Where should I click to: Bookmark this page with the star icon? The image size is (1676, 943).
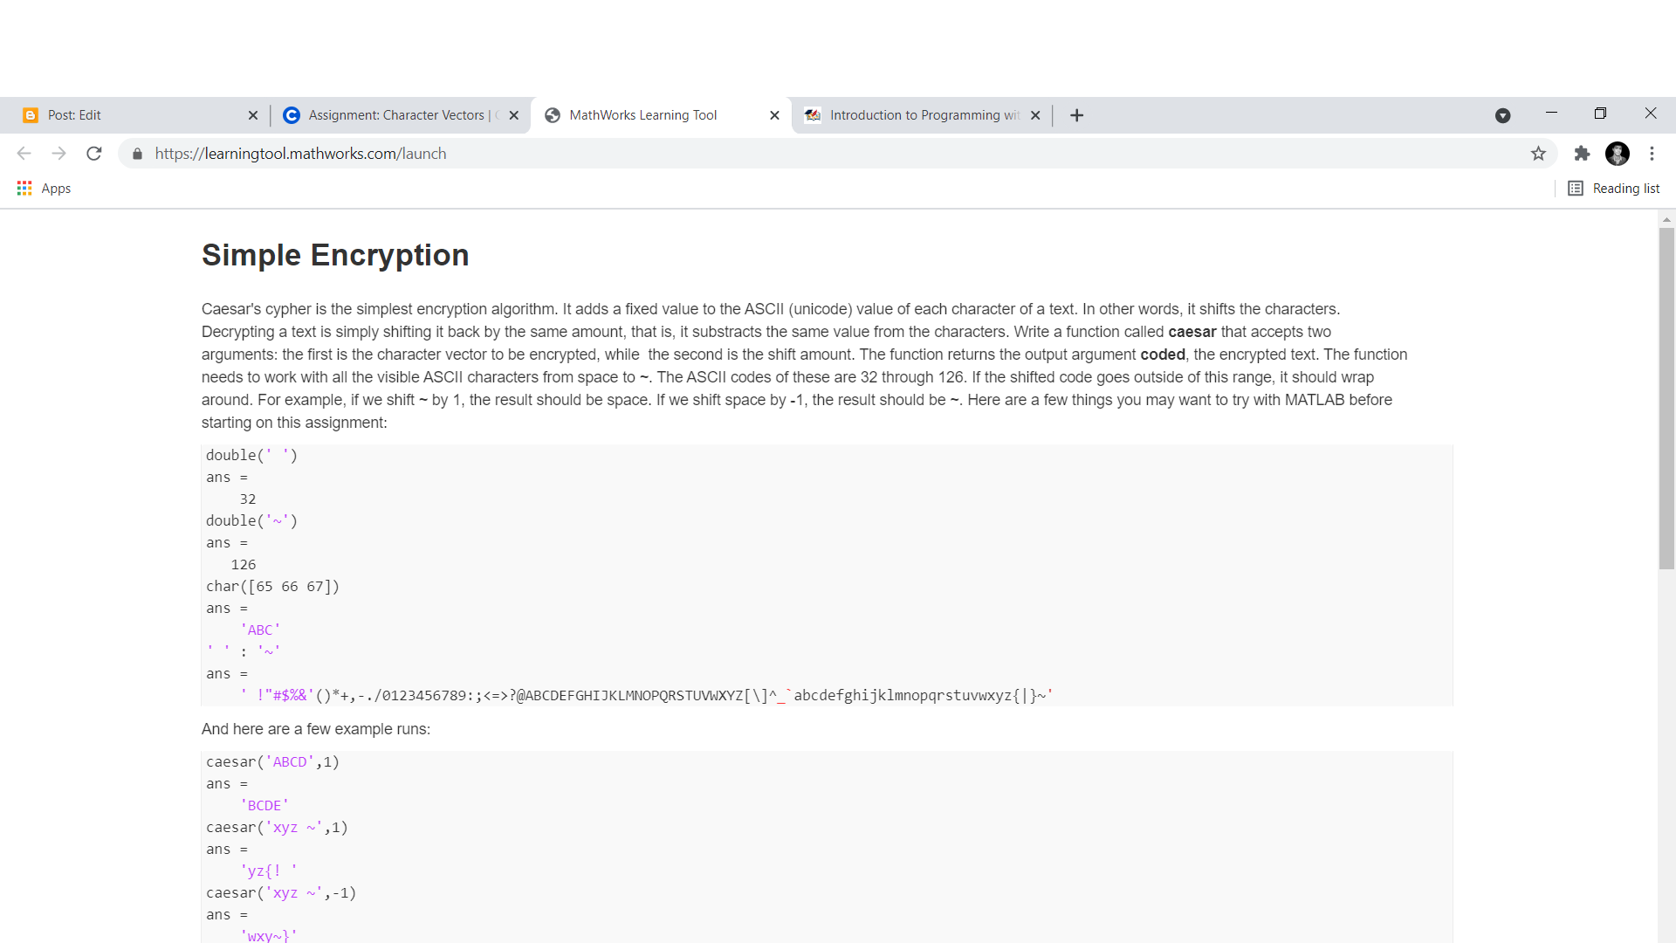pyautogui.click(x=1538, y=154)
